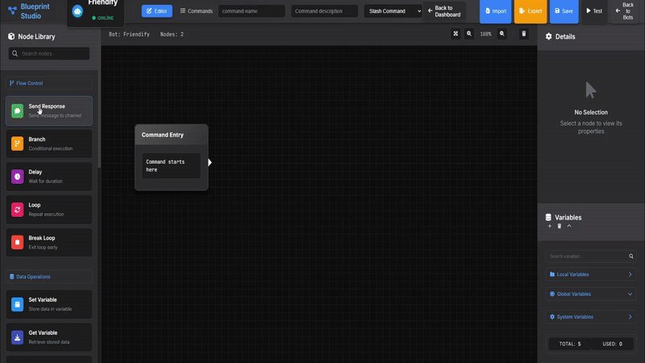Click the Get Variable download icon
This screenshot has height=363, width=645.
click(17, 337)
